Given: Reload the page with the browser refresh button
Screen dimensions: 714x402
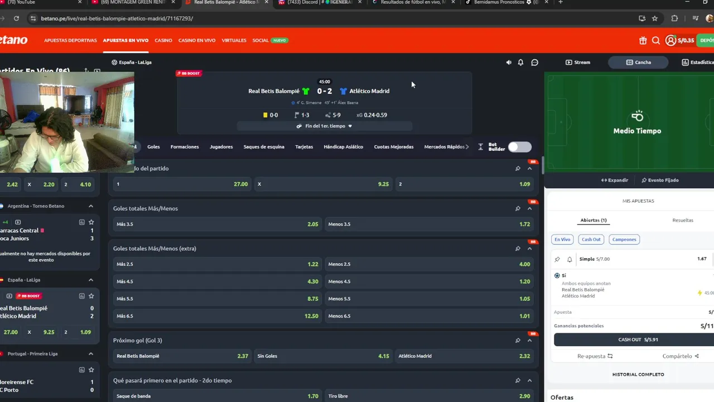Looking at the screenshot, I should [x=16, y=18].
